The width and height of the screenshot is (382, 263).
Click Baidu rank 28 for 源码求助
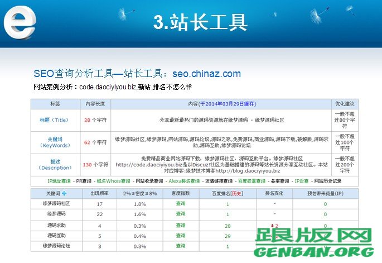point(228,226)
